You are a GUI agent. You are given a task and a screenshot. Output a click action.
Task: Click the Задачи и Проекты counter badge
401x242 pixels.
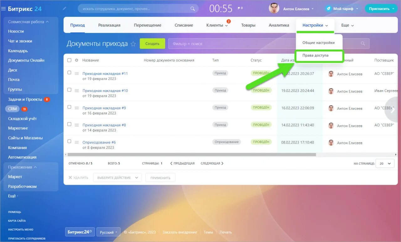click(x=47, y=99)
